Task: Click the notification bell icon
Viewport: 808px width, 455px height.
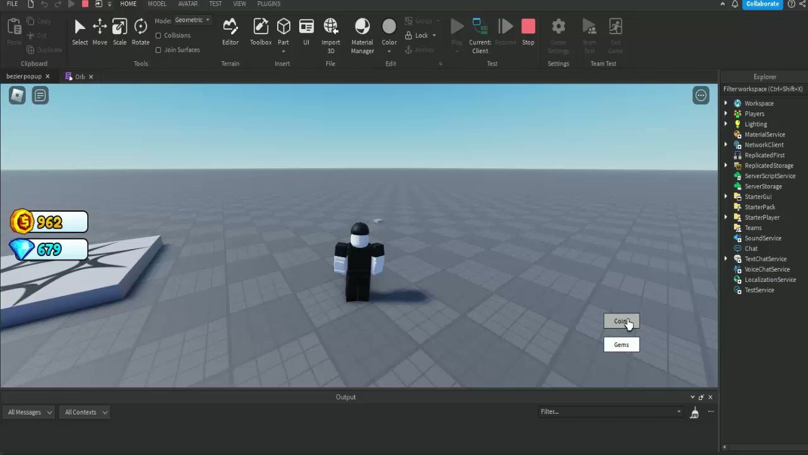Action: 735,4
